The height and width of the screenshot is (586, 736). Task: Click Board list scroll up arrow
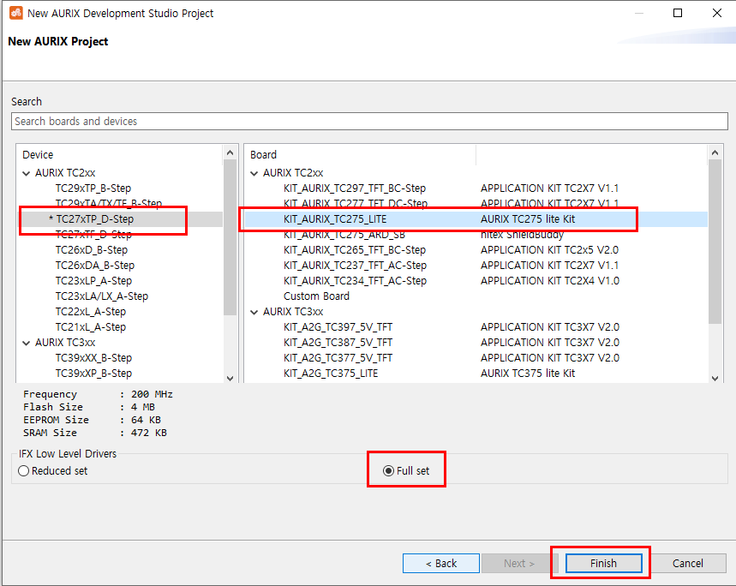tap(715, 152)
